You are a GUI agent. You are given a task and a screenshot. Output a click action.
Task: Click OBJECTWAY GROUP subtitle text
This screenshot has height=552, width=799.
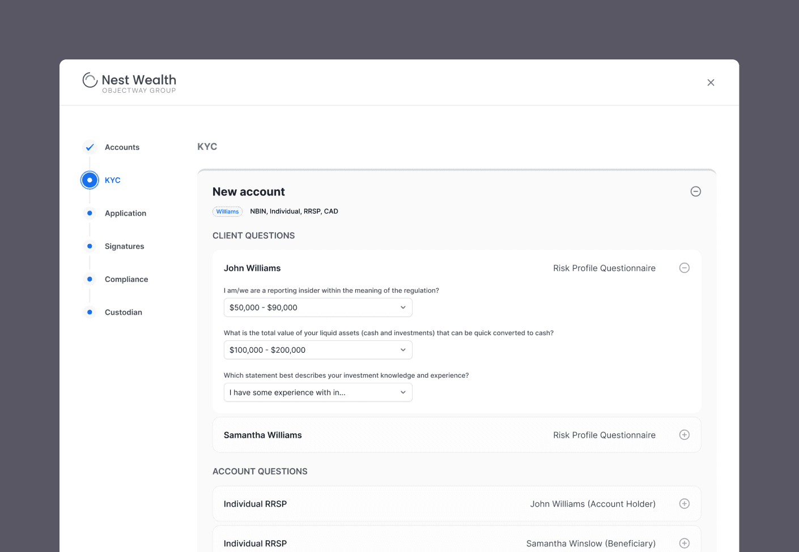pos(139,91)
